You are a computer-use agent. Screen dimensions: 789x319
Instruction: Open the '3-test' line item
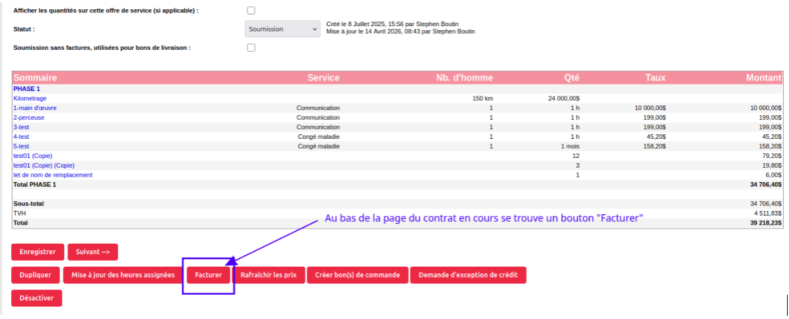(x=21, y=127)
